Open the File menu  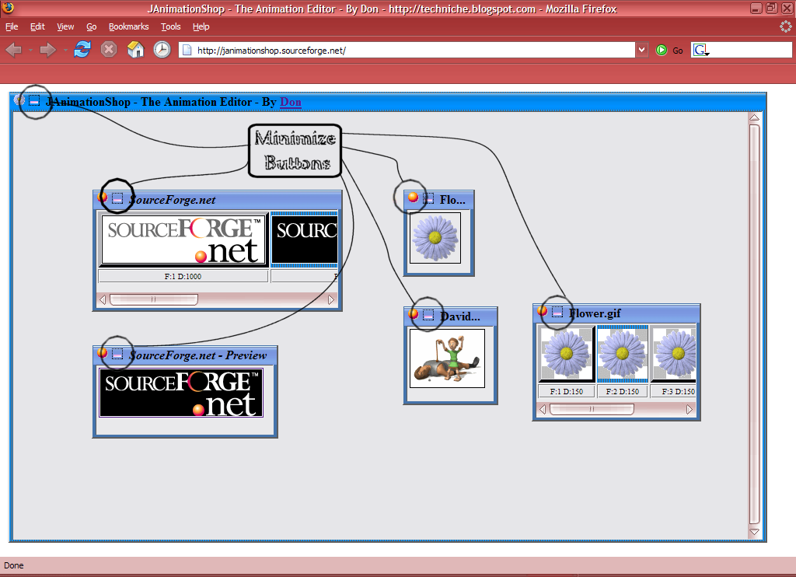(x=12, y=26)
